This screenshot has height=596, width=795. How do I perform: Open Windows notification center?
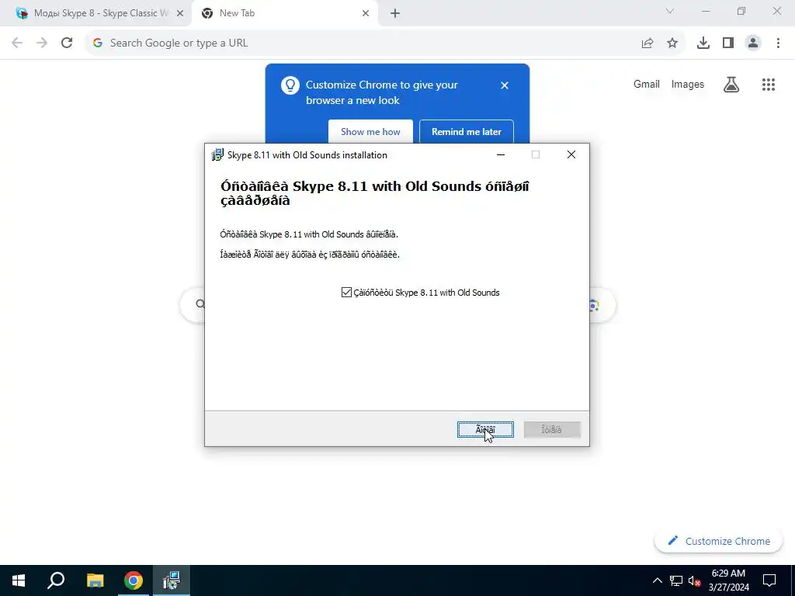click(769, 580)
